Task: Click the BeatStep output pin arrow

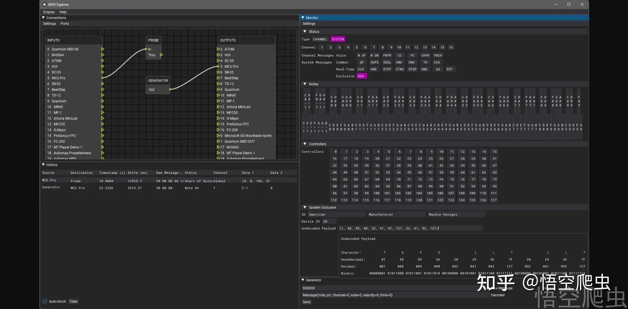Action: tap(218, 78)
